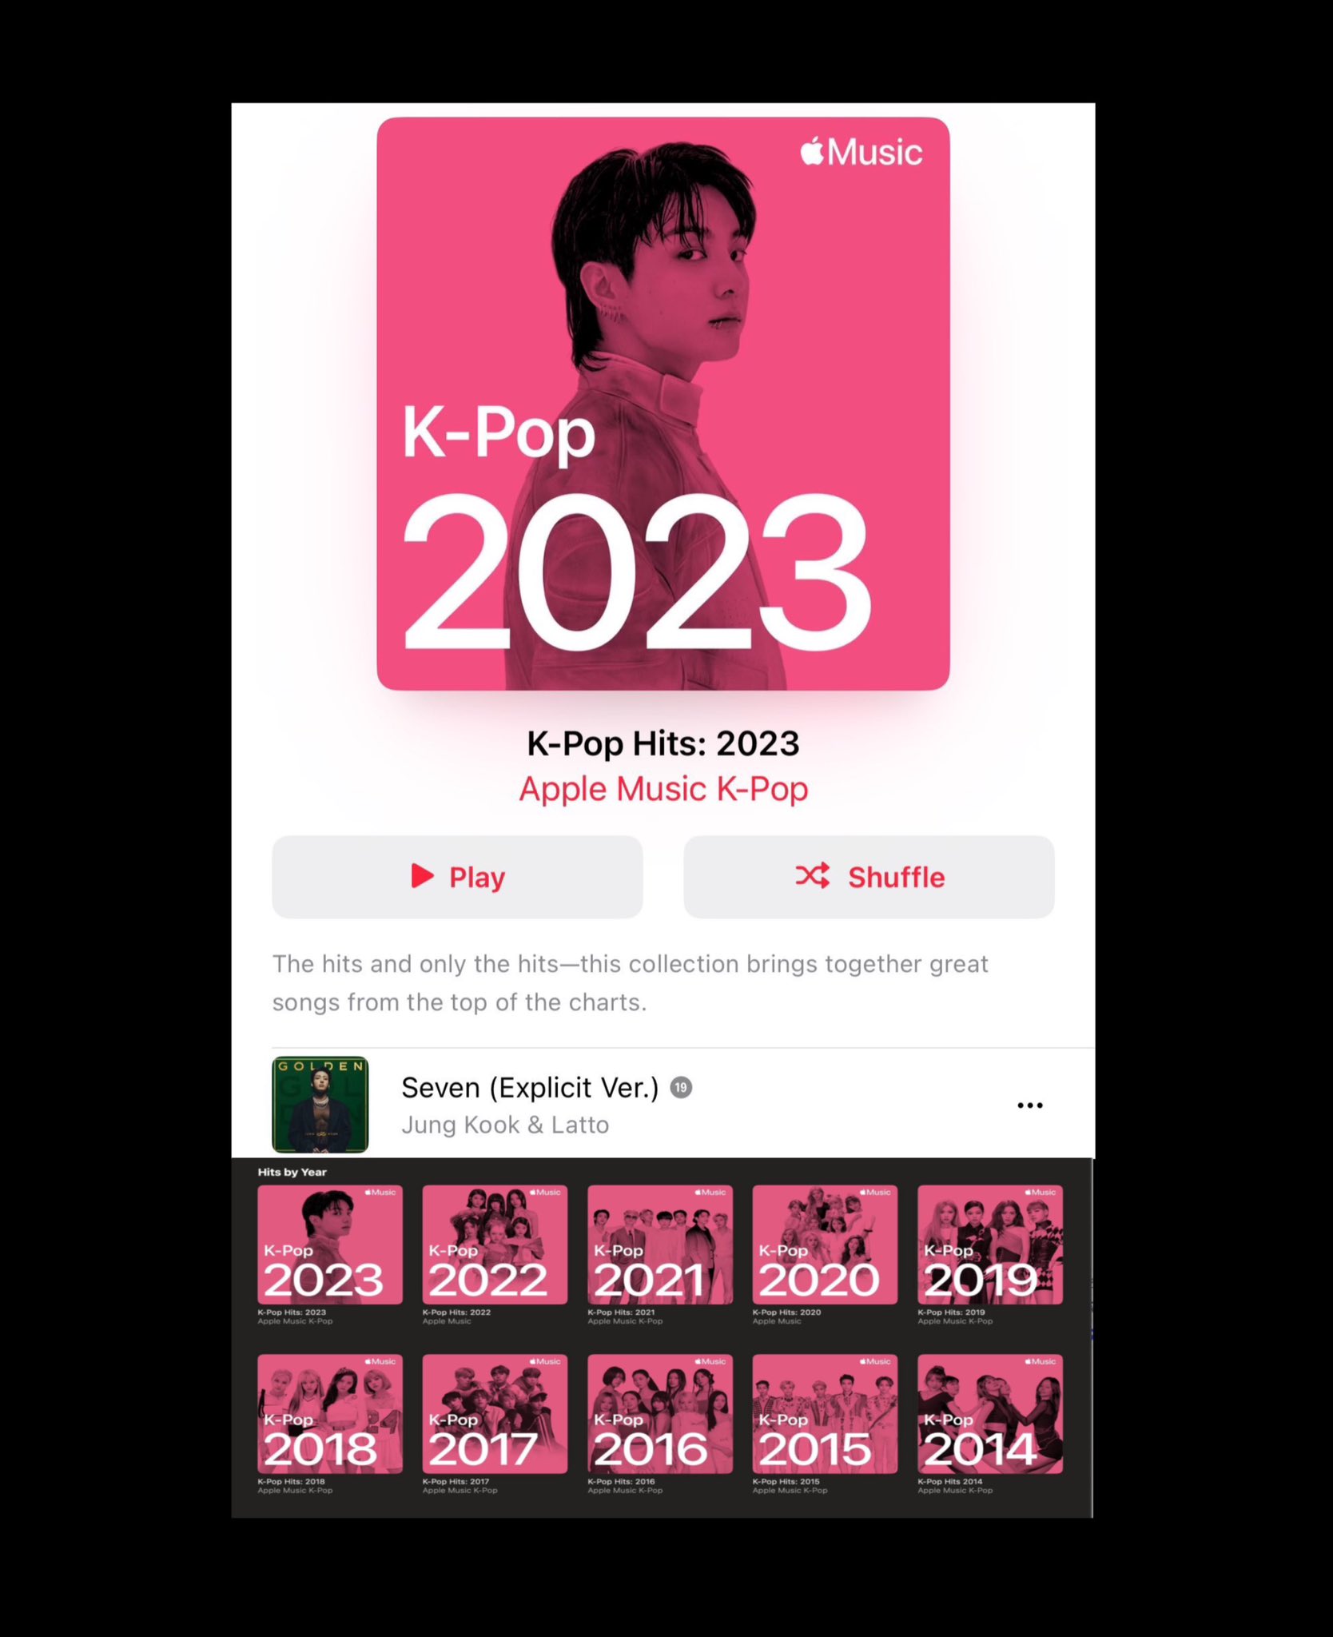
Task: Click the Jung Kook & Latto artist text
Action: pos(505,1125)
